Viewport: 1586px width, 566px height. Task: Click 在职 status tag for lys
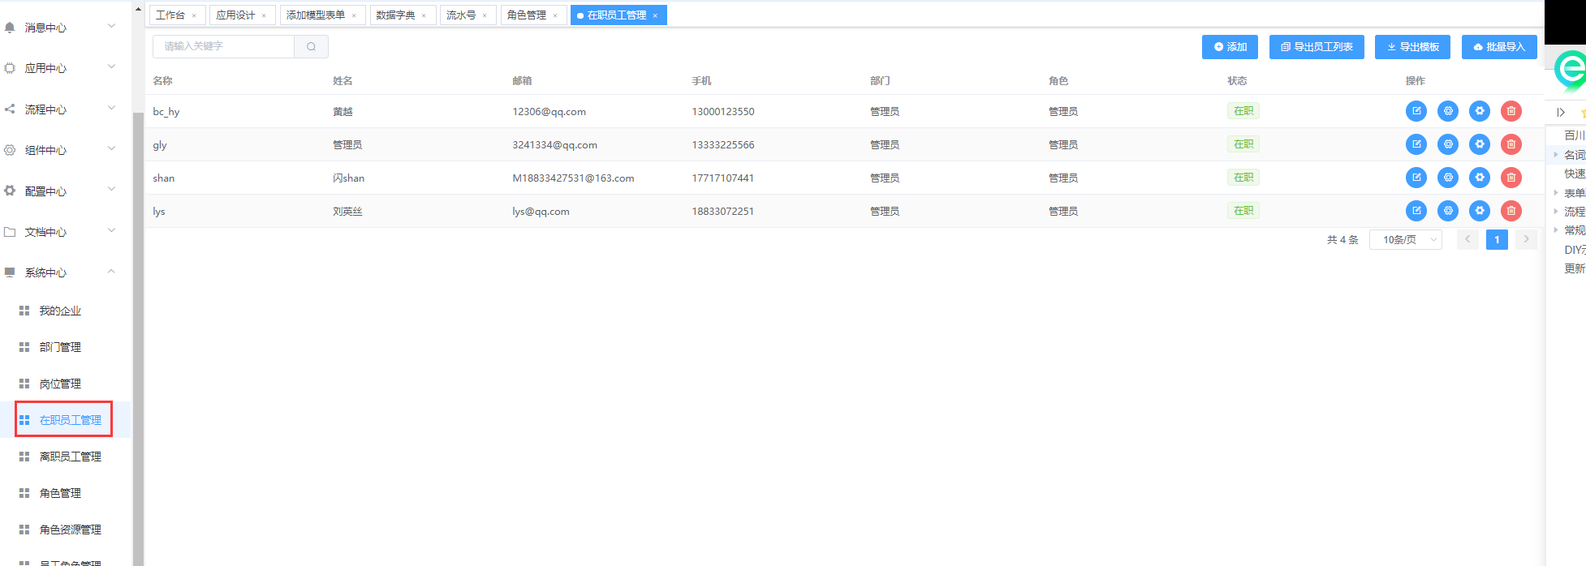point(1243,211)
